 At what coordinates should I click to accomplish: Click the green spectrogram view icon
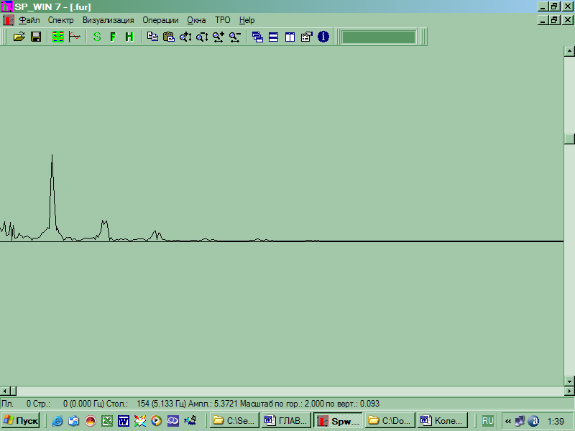click(x=58, y=37)
